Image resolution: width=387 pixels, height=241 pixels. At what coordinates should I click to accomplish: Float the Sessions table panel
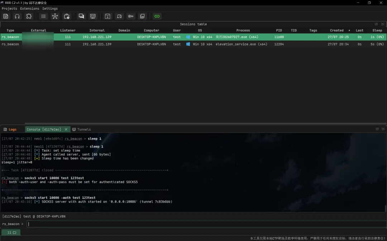coord(376,24)
